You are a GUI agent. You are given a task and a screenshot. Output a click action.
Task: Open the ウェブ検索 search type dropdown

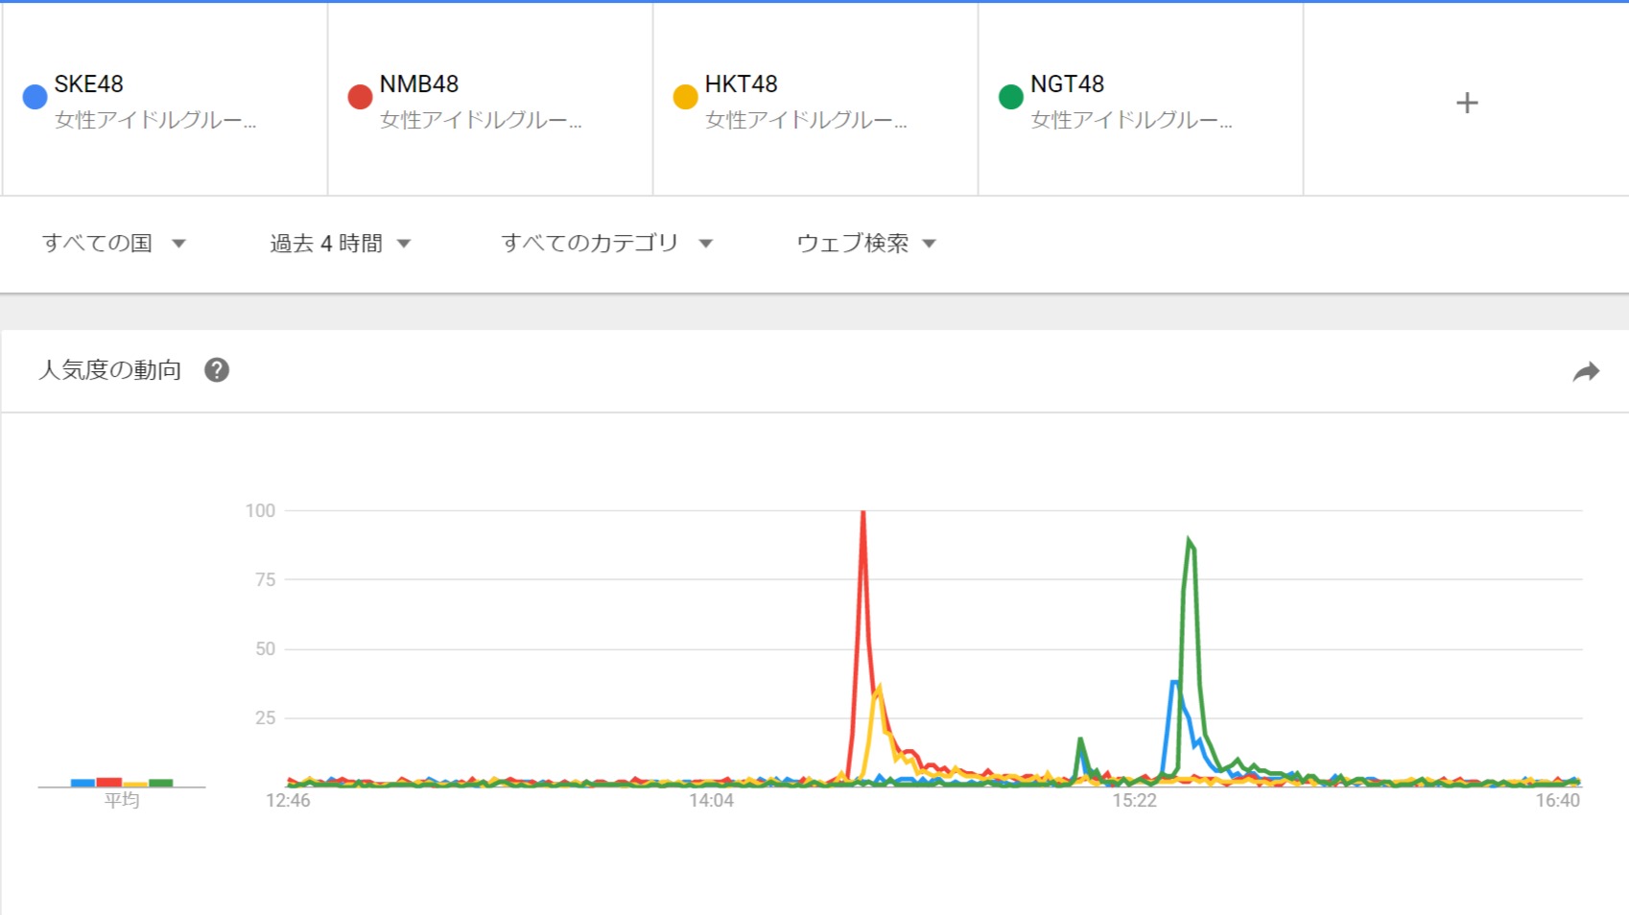[866, 244]
